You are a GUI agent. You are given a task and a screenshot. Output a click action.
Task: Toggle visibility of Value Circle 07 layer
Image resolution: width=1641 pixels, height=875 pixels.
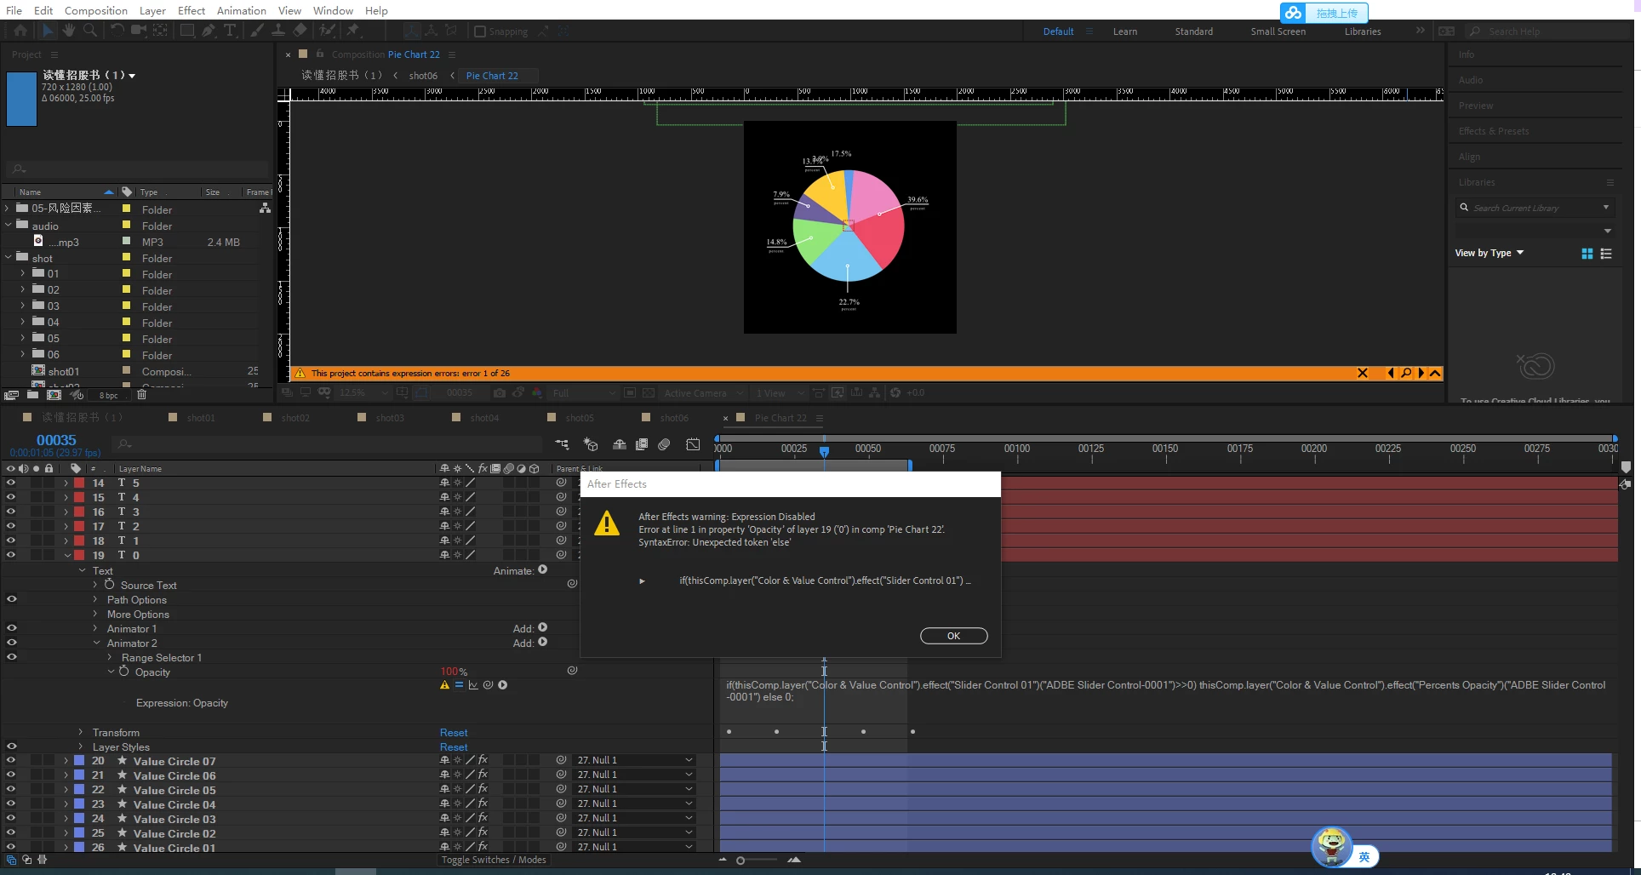tap(11, 761)
